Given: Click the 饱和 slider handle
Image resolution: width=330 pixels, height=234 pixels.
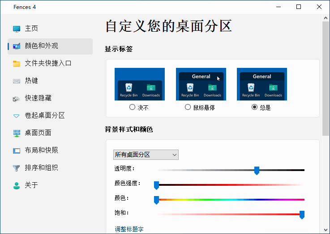Looking at the screenshot, I should point(302,215).
